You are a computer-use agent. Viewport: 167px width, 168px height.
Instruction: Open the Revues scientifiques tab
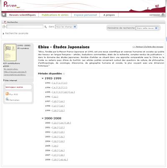[x=23, y=15]
